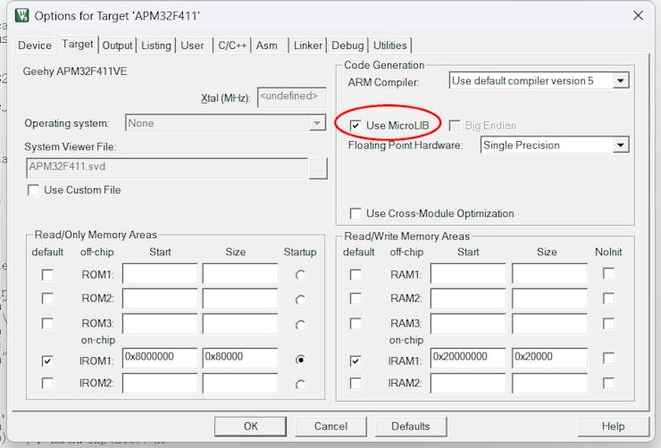Screen dimensions: 661x448
Task: Enable NoInit for RAM3
Action: 608,324
